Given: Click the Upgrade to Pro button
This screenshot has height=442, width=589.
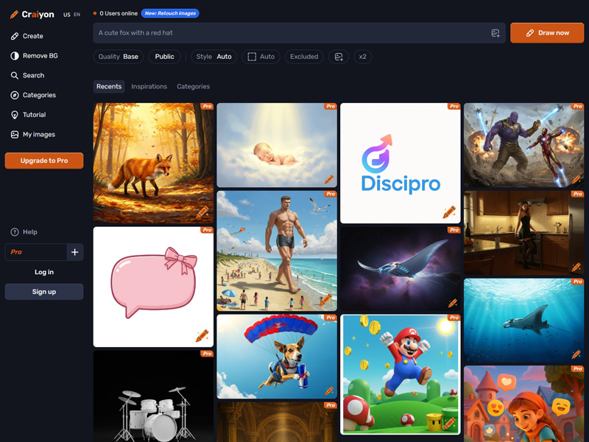Looking at the screenshot, I should coord(44,161).
